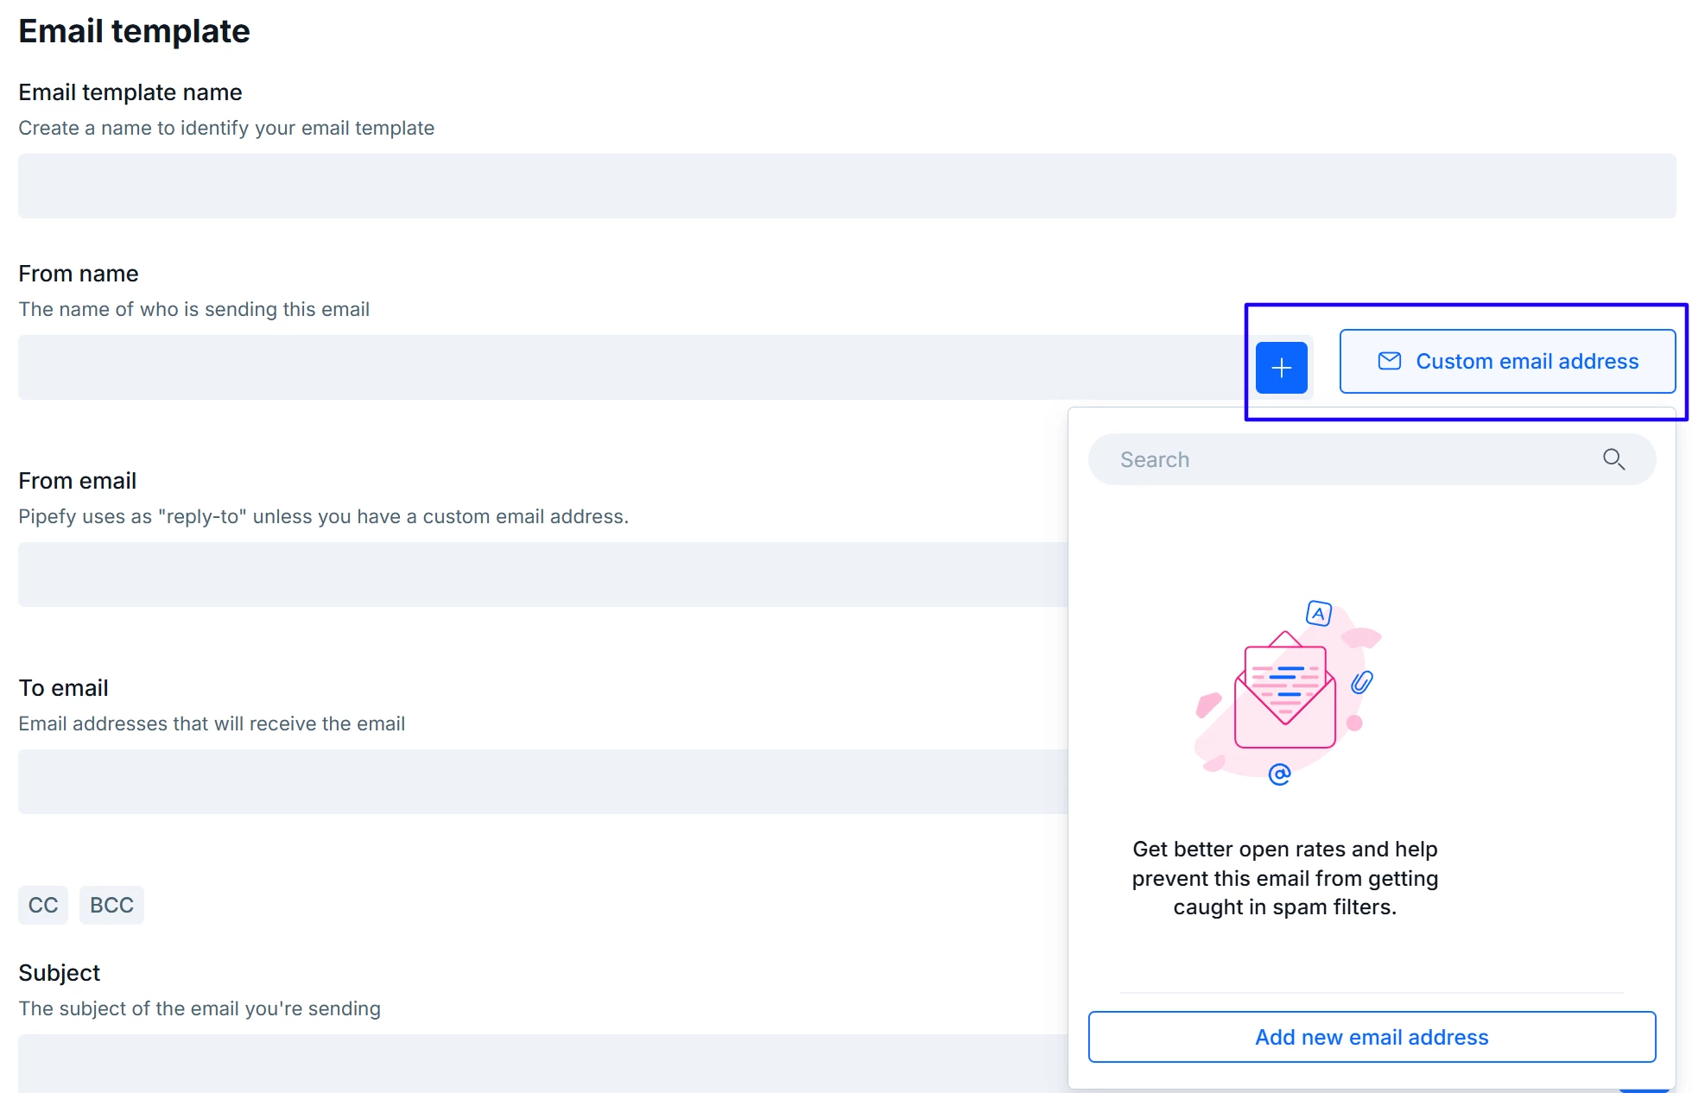Click the spam filters description text
1692x1093 pixels.
(1284, 878)
